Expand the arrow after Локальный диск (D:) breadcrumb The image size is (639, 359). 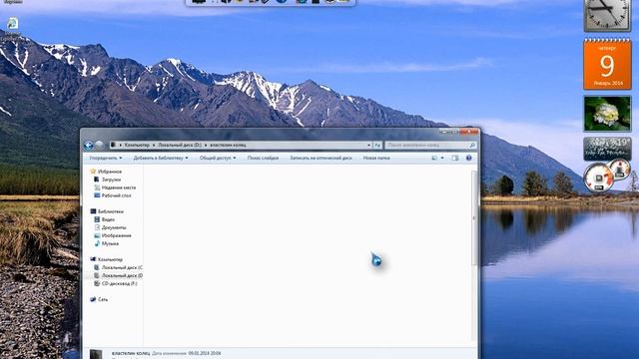click(206, 145)
